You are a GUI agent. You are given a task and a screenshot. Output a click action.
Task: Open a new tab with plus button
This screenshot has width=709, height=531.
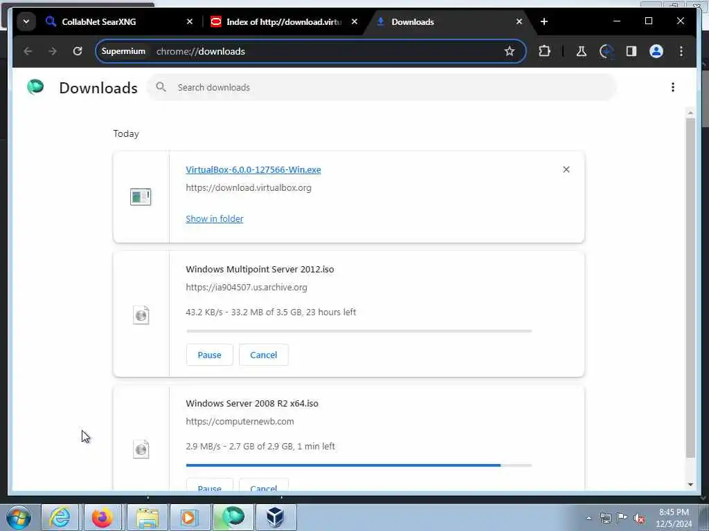(x=544, y=21)
